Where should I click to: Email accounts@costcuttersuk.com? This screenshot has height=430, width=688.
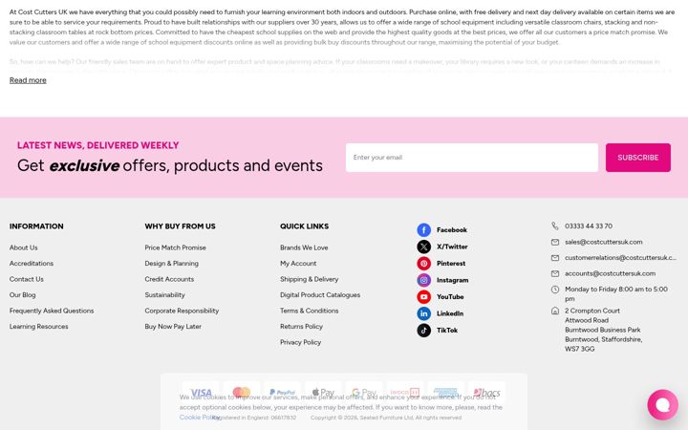pos(610,273)
